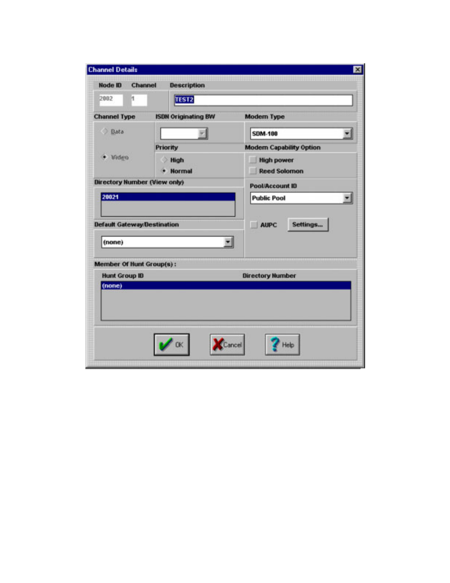
Task: Toggle the AUPC checkbox
Action: click(254, 225)
